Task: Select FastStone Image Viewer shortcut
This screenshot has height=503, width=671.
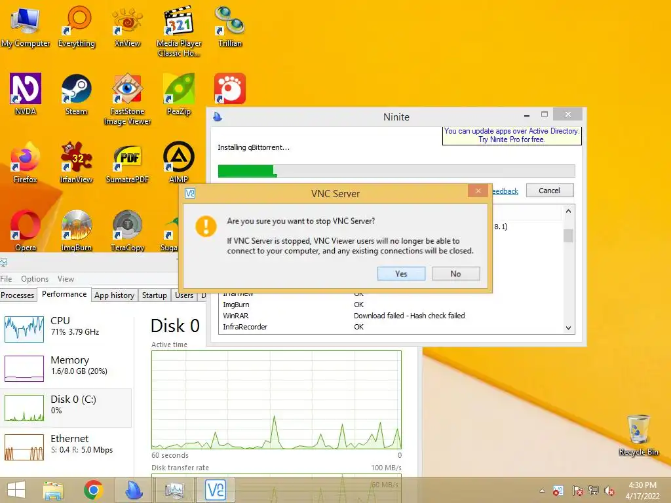Action: [128, 100]
